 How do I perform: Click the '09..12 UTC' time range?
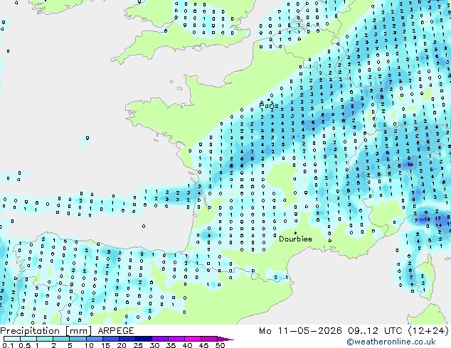coord(375,331)
